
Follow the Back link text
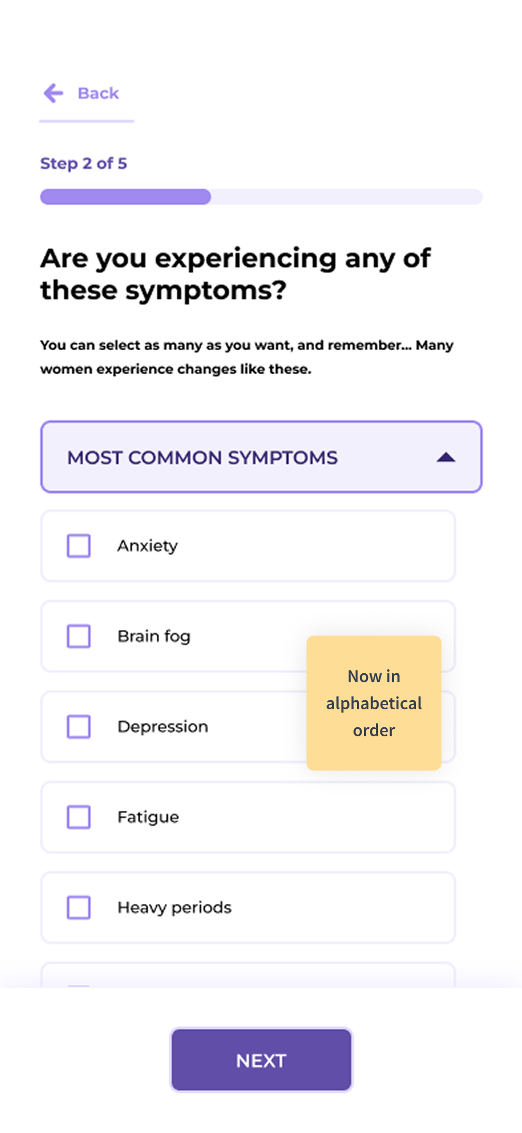[x=98, y=94]
